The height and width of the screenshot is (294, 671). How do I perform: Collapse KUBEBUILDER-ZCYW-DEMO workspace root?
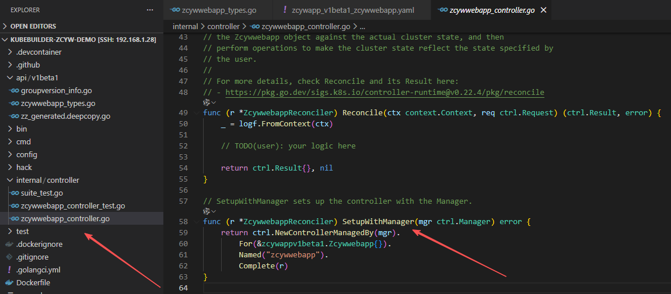6,39
